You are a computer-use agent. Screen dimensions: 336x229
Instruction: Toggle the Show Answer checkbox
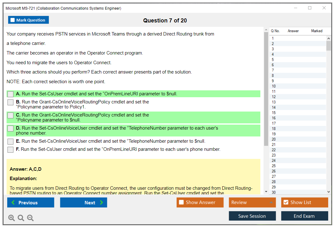tap(181, 202)
